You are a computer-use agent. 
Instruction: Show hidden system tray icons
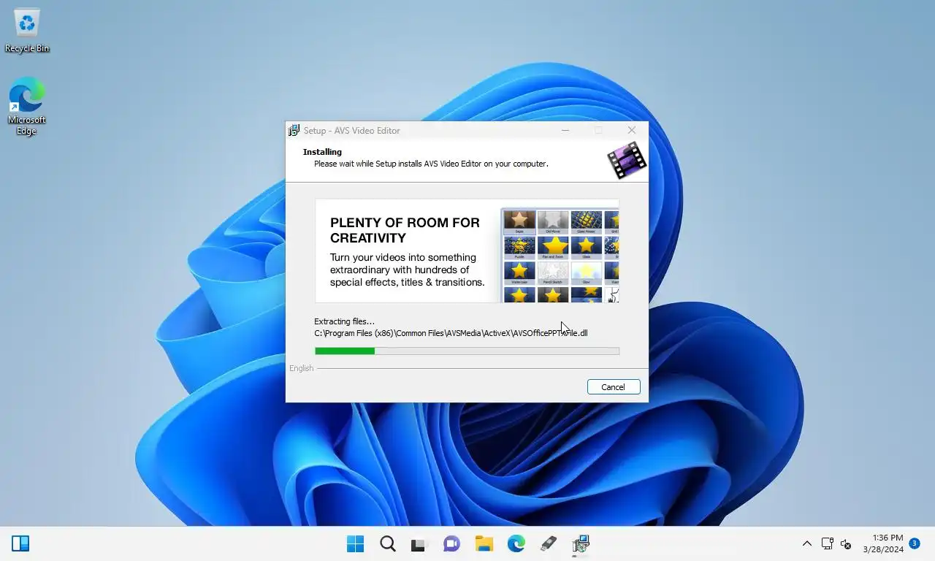807,543
